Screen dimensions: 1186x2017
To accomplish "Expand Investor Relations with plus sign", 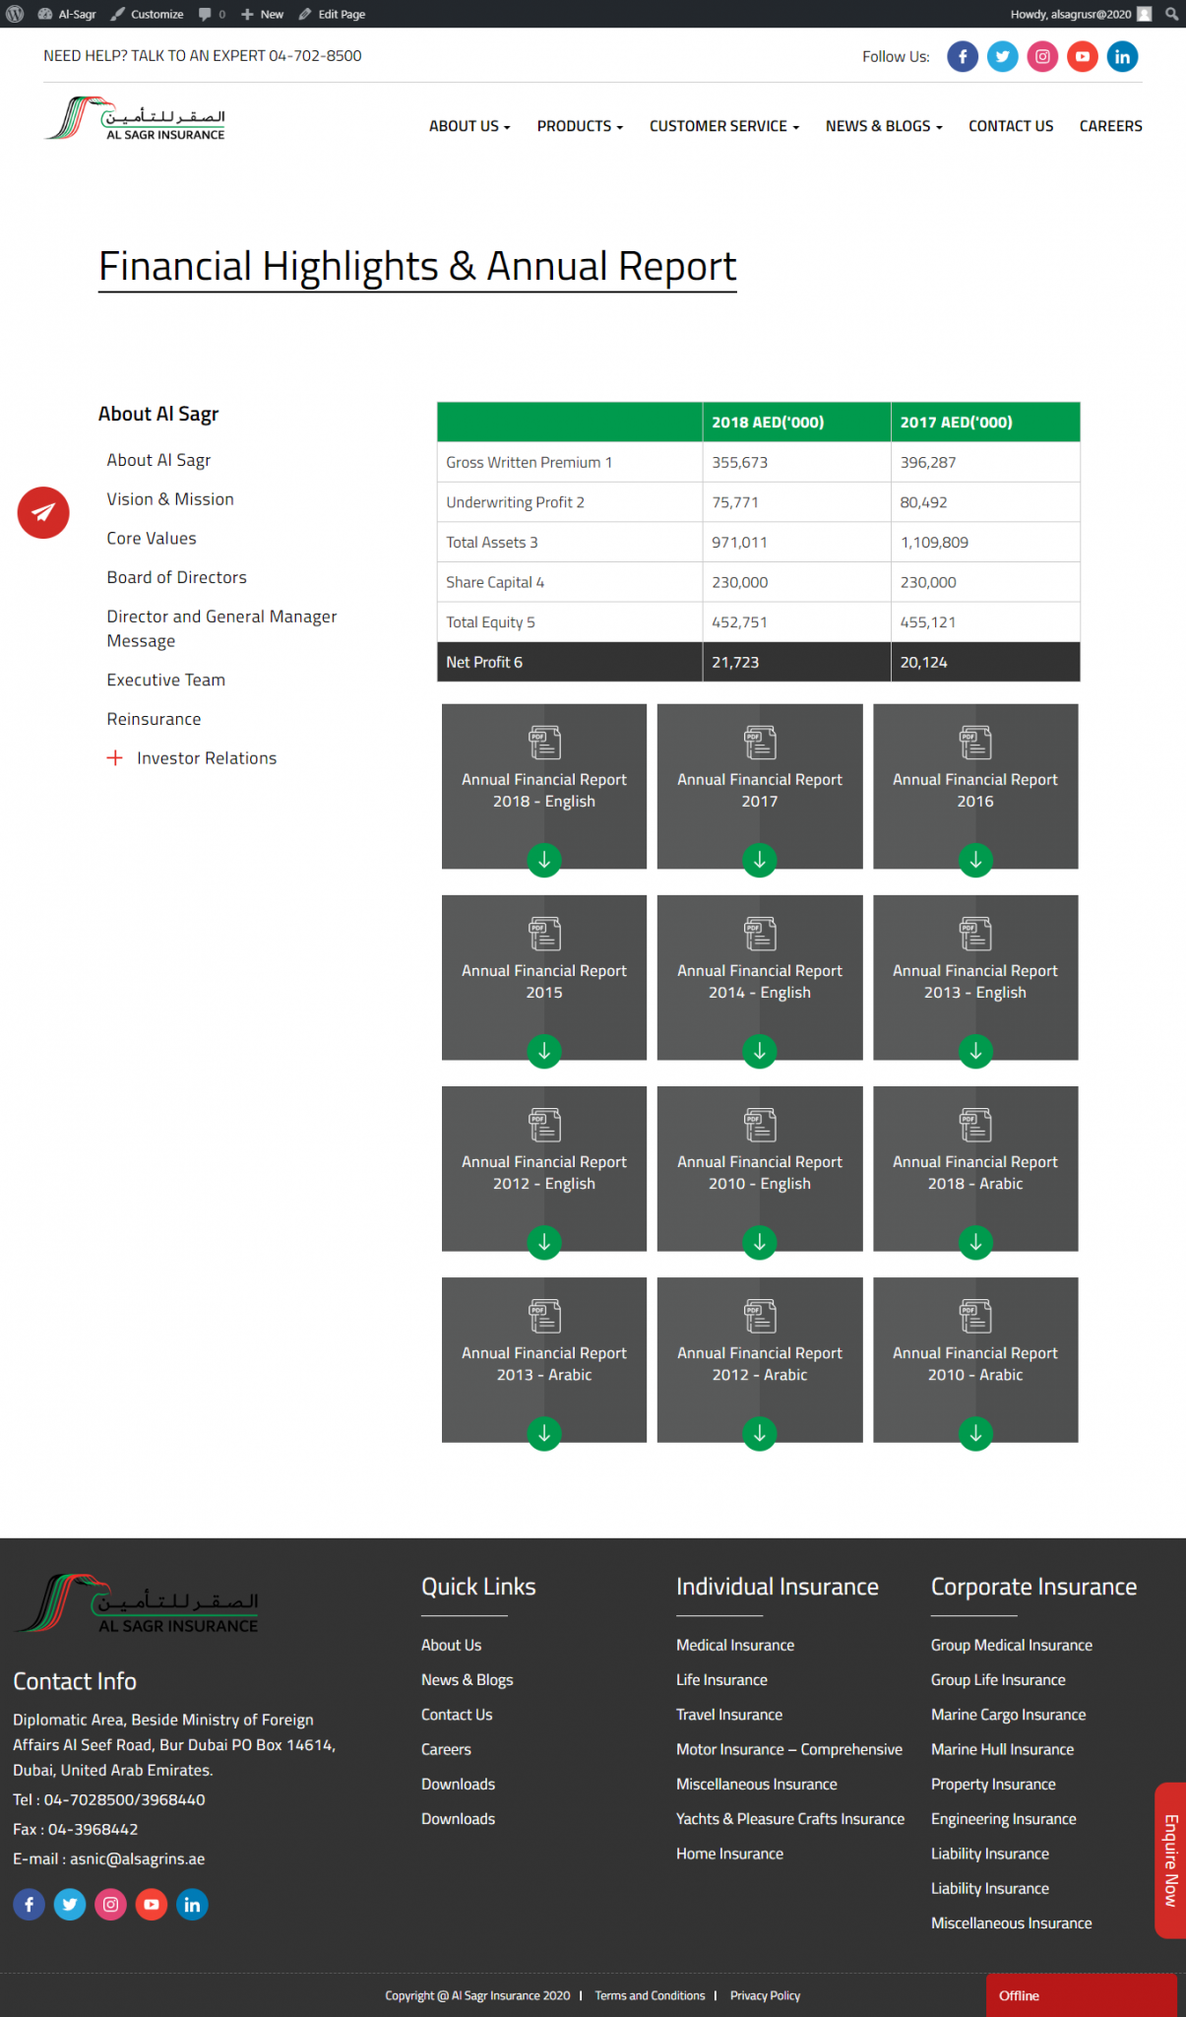I will click(x=115, y=757).
